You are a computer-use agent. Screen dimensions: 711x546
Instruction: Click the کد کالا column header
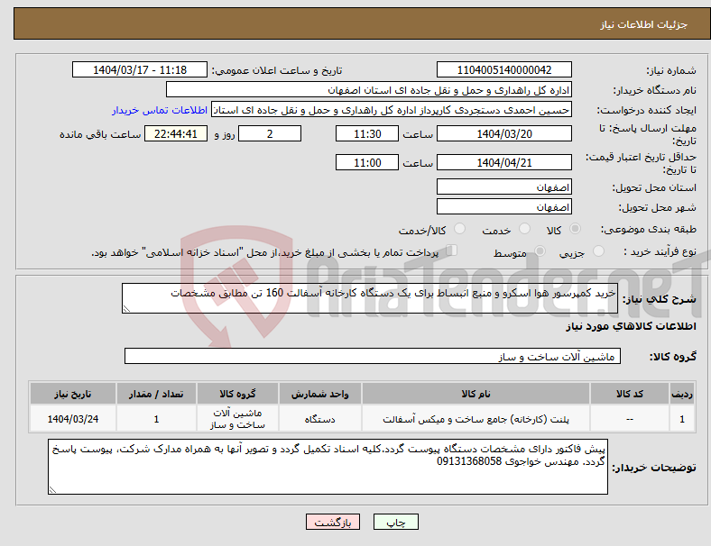click(x=630, y=394)
